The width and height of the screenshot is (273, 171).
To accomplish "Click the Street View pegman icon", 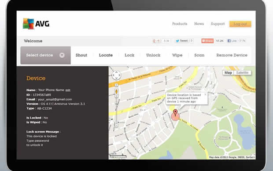I will pos(116,91).
